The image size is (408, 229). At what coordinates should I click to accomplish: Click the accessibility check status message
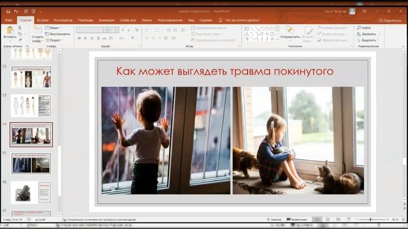click(x=99, y=219)
